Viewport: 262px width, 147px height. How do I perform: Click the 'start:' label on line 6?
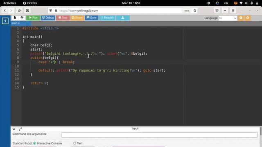tap(36, 49)
